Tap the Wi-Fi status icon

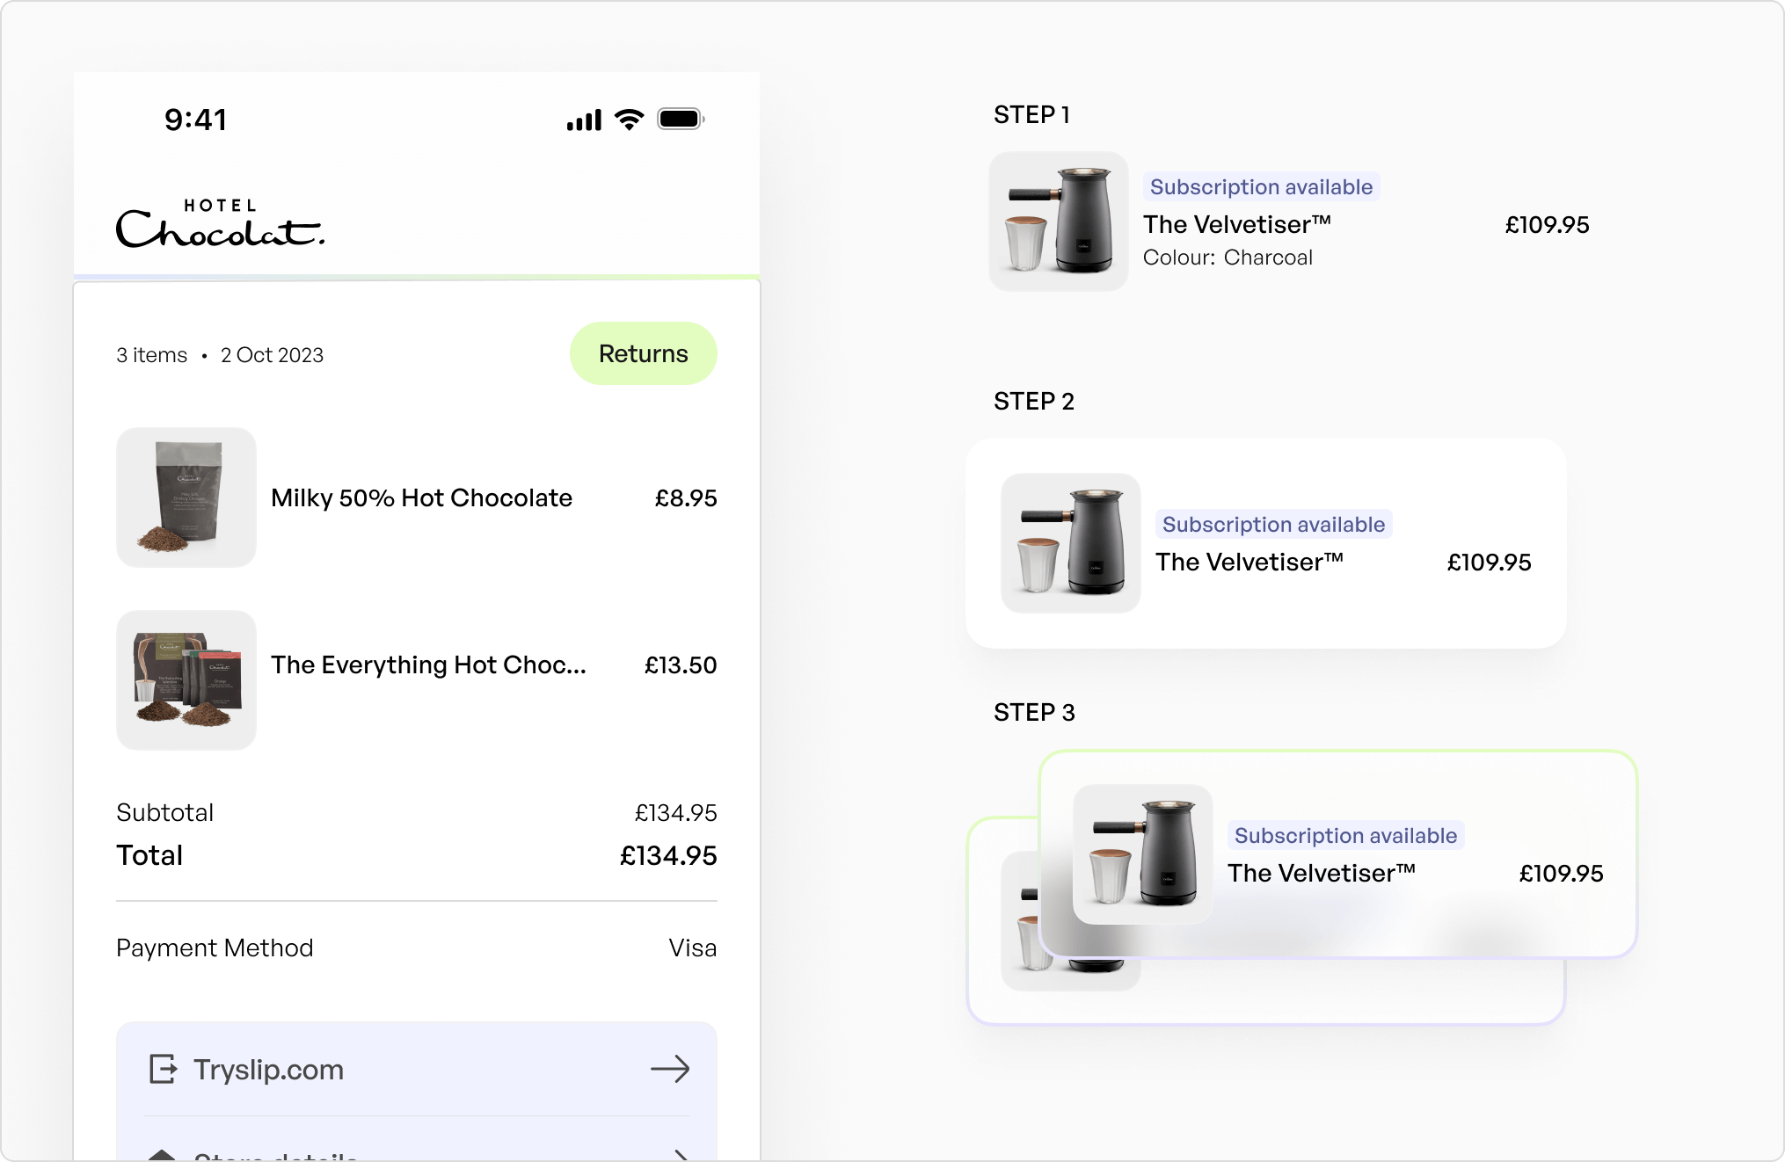[x=629, y=119]
